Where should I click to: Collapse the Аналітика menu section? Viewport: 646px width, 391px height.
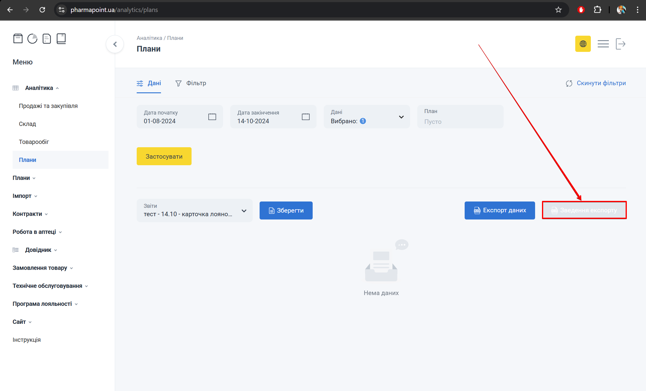(x=39, y=88)
